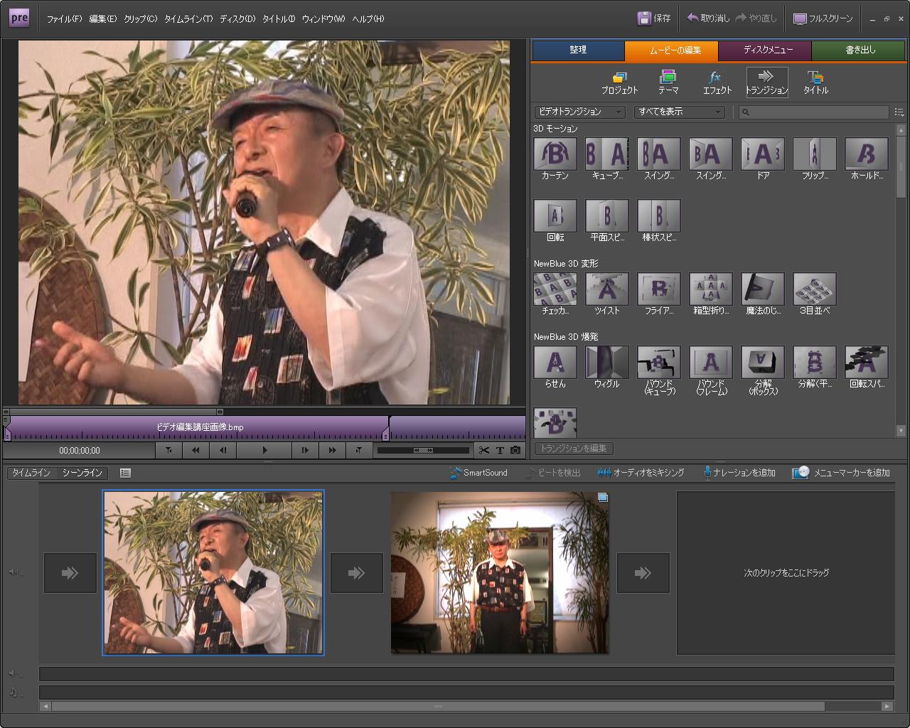The height and width of the screenshot is (728, 910).
Task: Click the 保存 (Save) button
Action: pos(654,18)
